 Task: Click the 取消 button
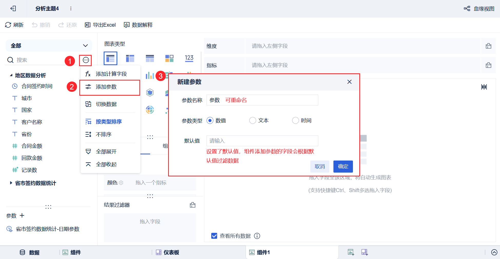(x=320, y=166)
